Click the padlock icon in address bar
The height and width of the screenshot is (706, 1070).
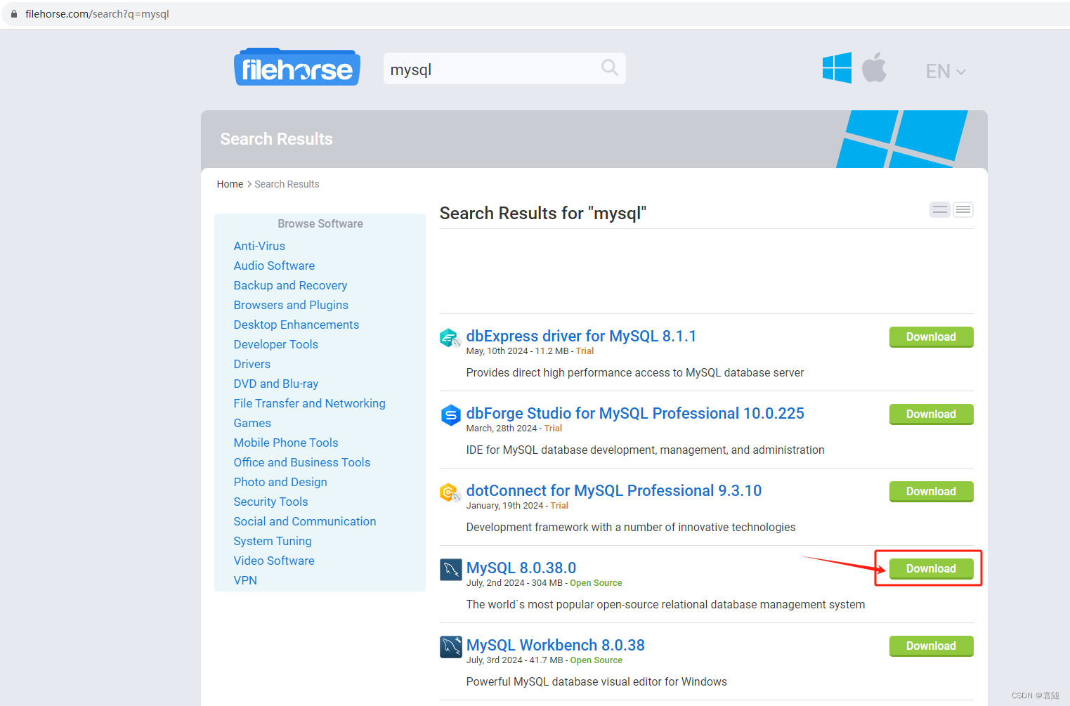coord(14,13)
